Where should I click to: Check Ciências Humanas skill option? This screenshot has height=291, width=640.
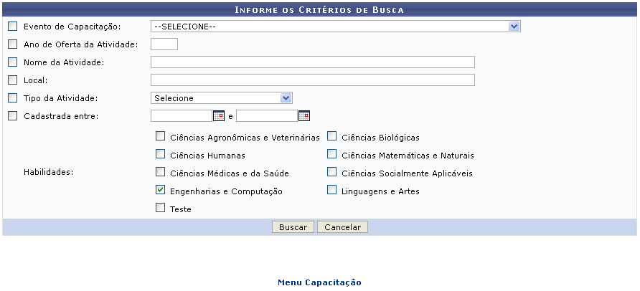tap(161, 155)
